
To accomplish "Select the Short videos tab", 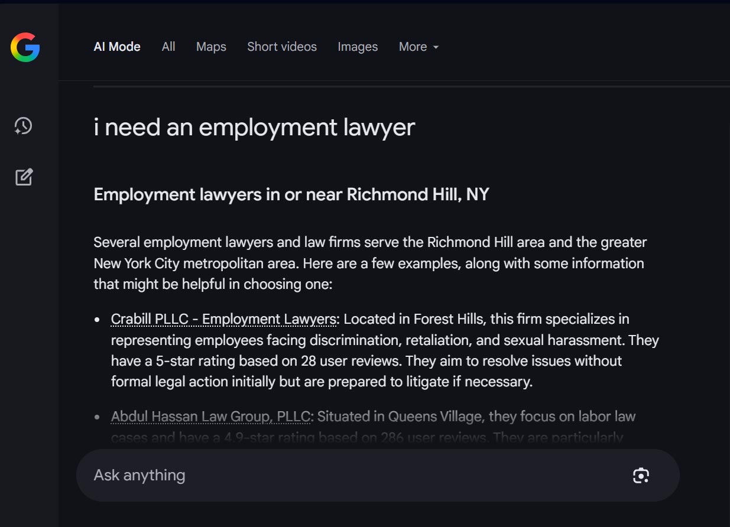I will pos(282,47).
